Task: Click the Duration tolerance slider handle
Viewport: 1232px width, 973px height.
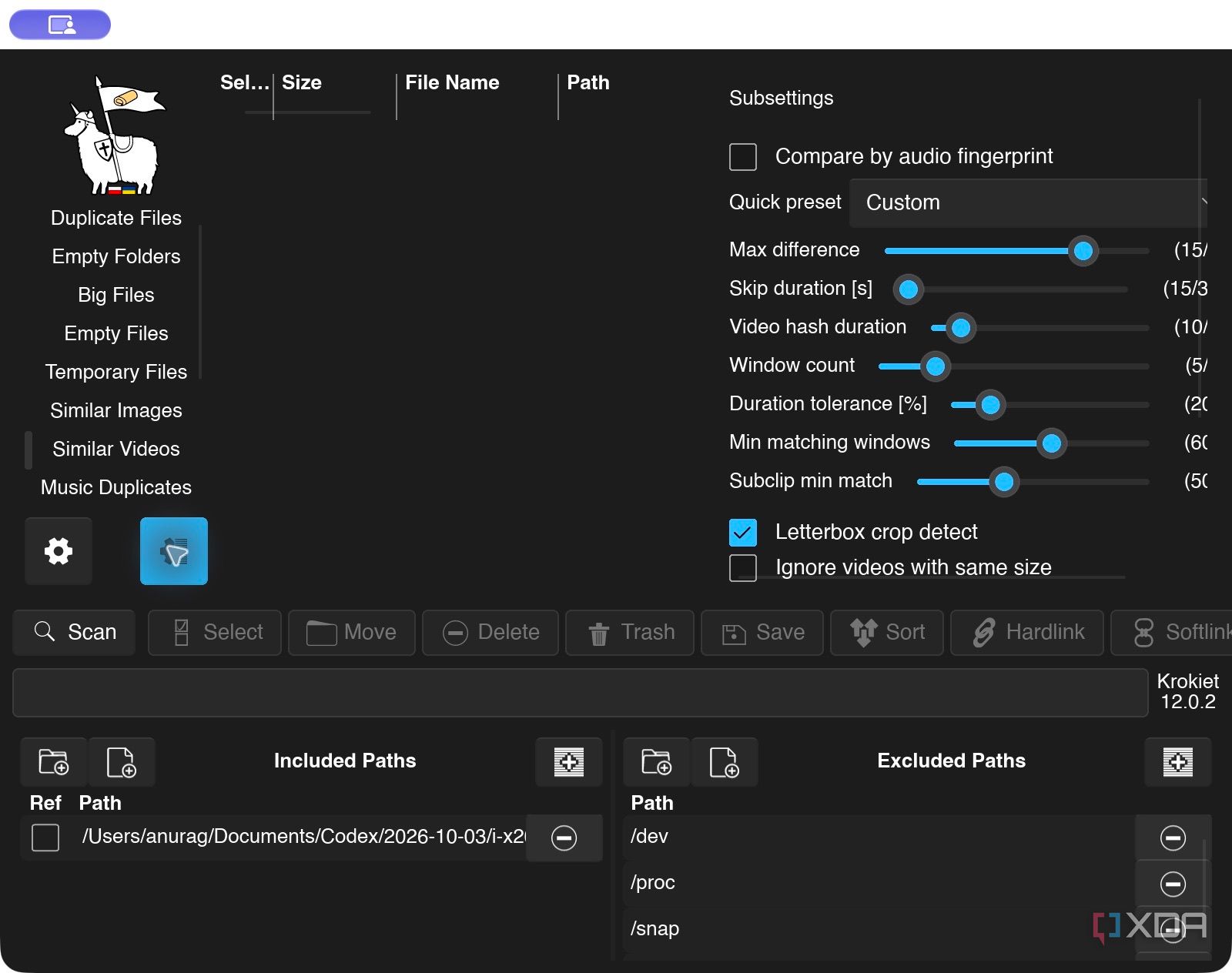Action: coord(991,405)
